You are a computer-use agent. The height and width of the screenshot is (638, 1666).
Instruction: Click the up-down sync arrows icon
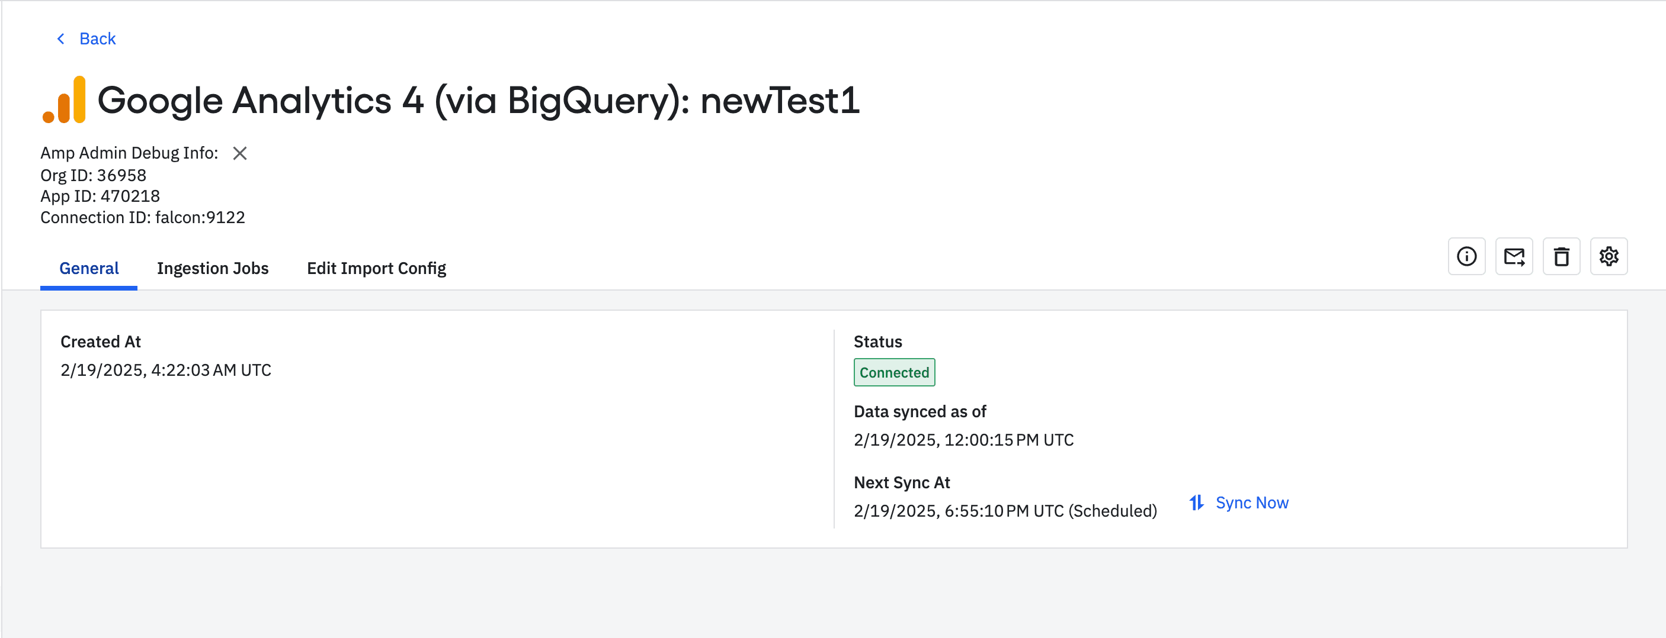click(x=1196, y=502)
